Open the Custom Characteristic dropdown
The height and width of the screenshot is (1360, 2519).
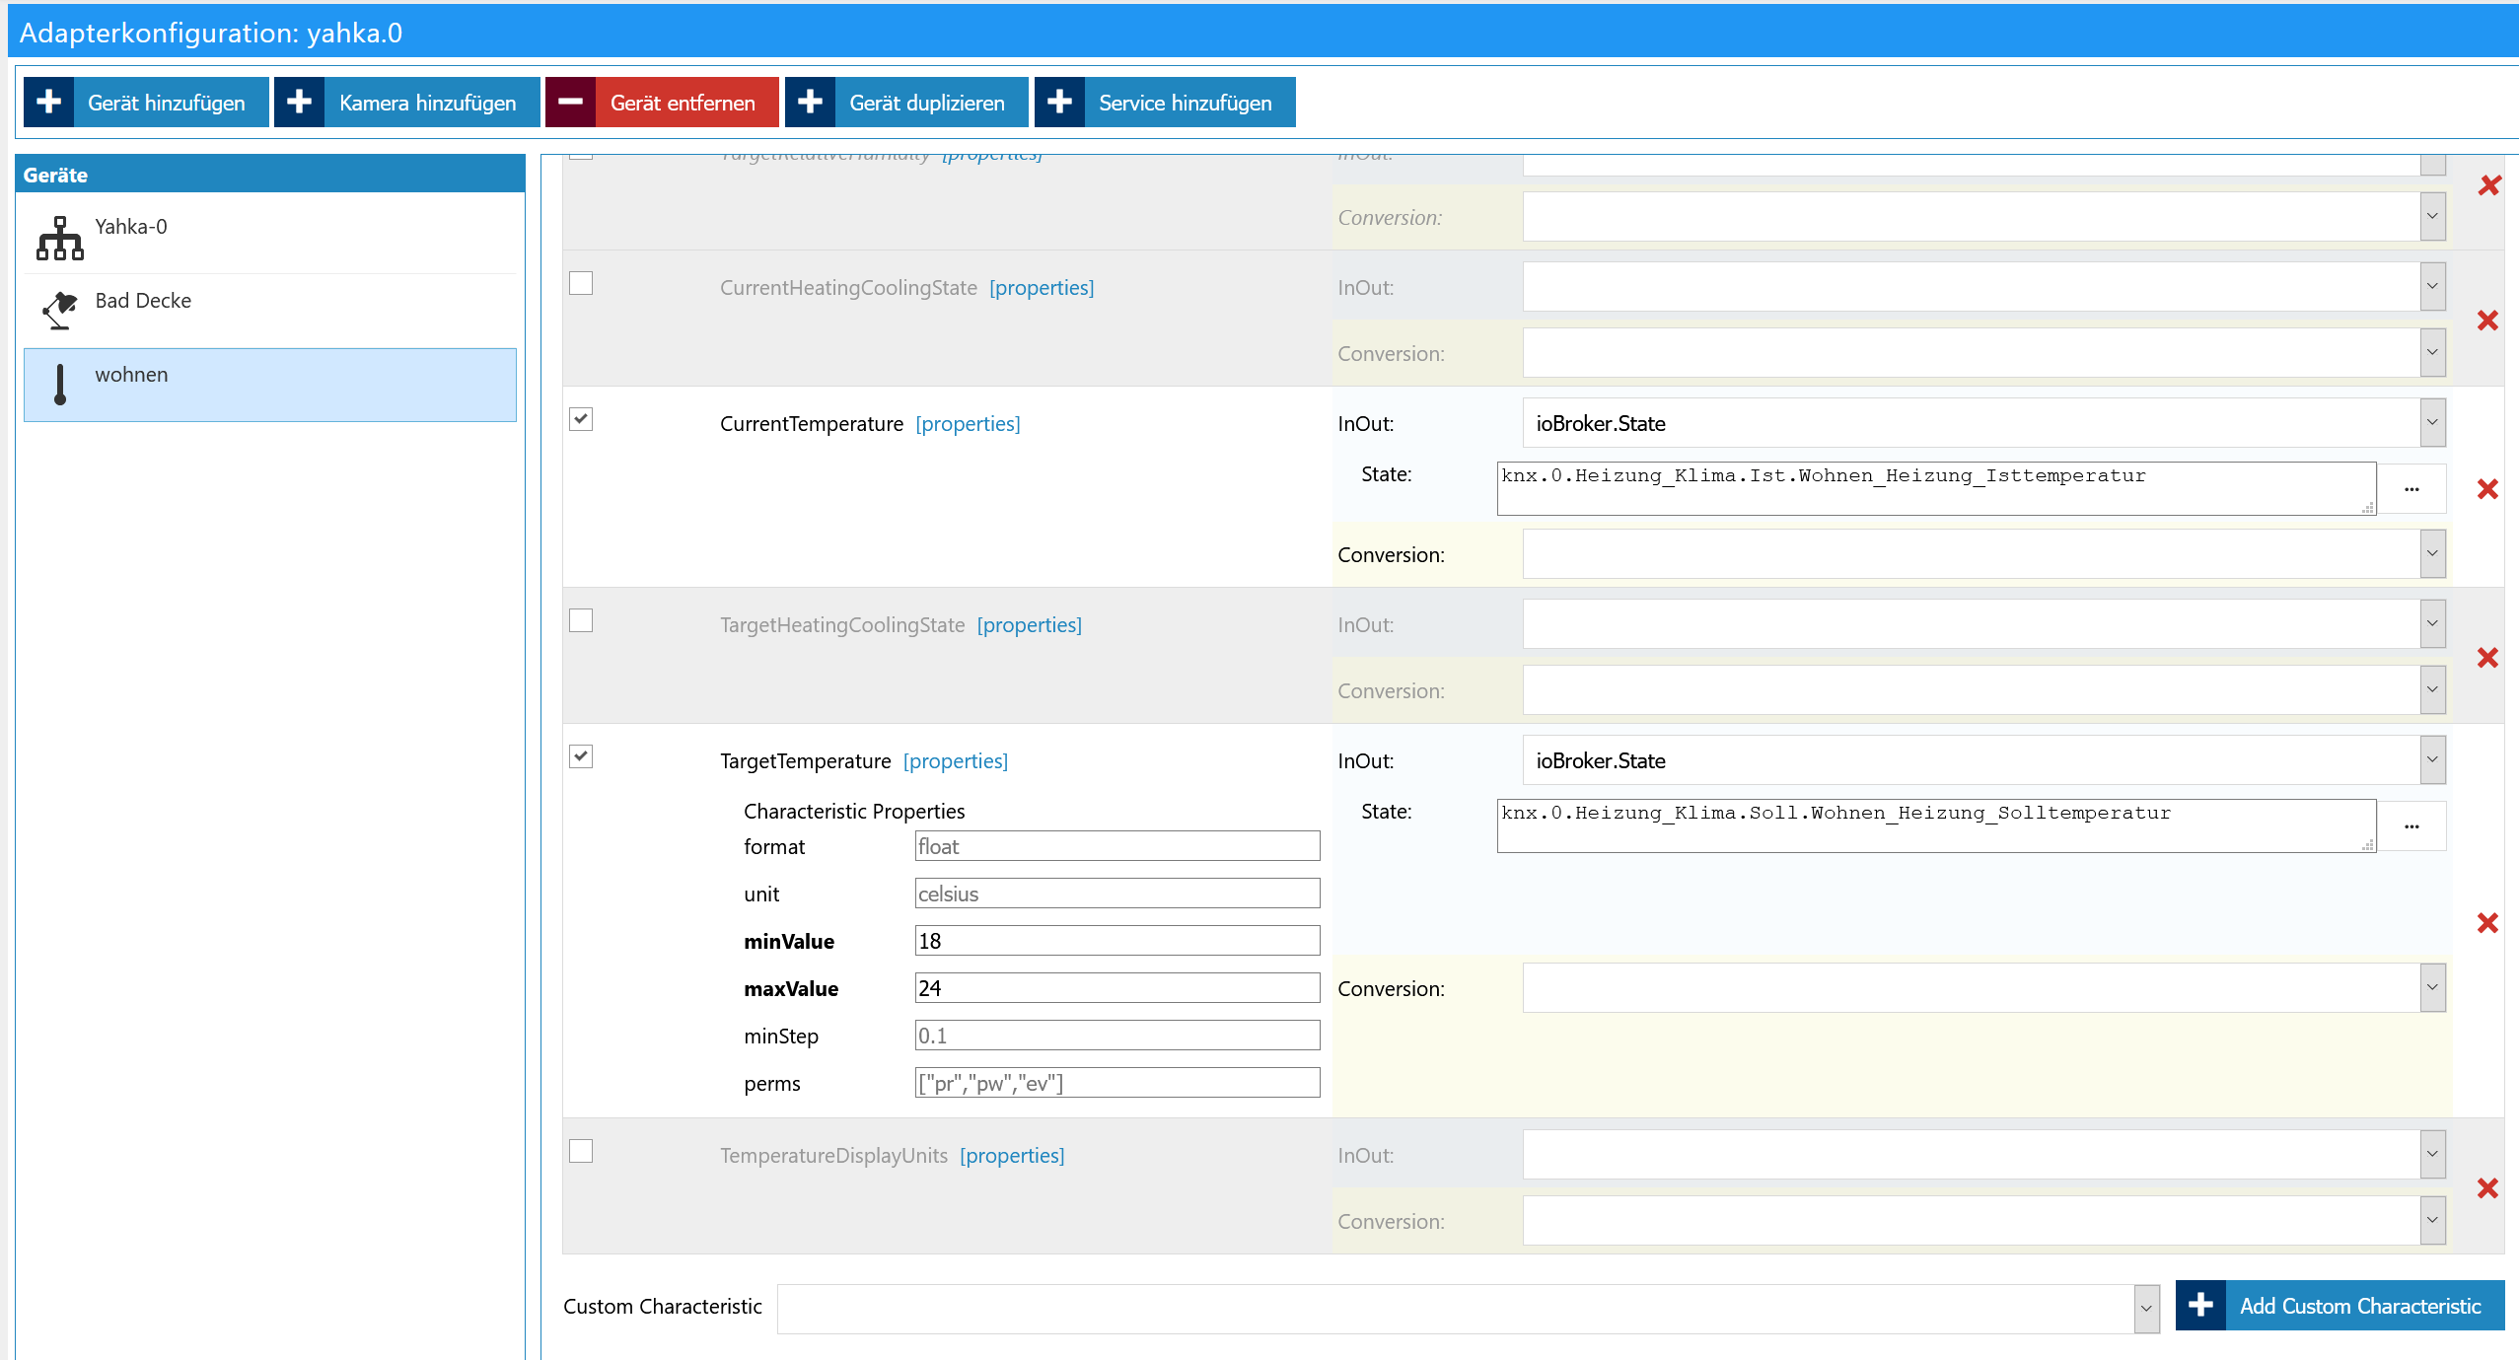click(x=1468, y=1308)
